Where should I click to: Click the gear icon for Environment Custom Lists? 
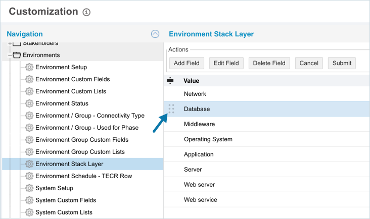click(x=29, y=91)
